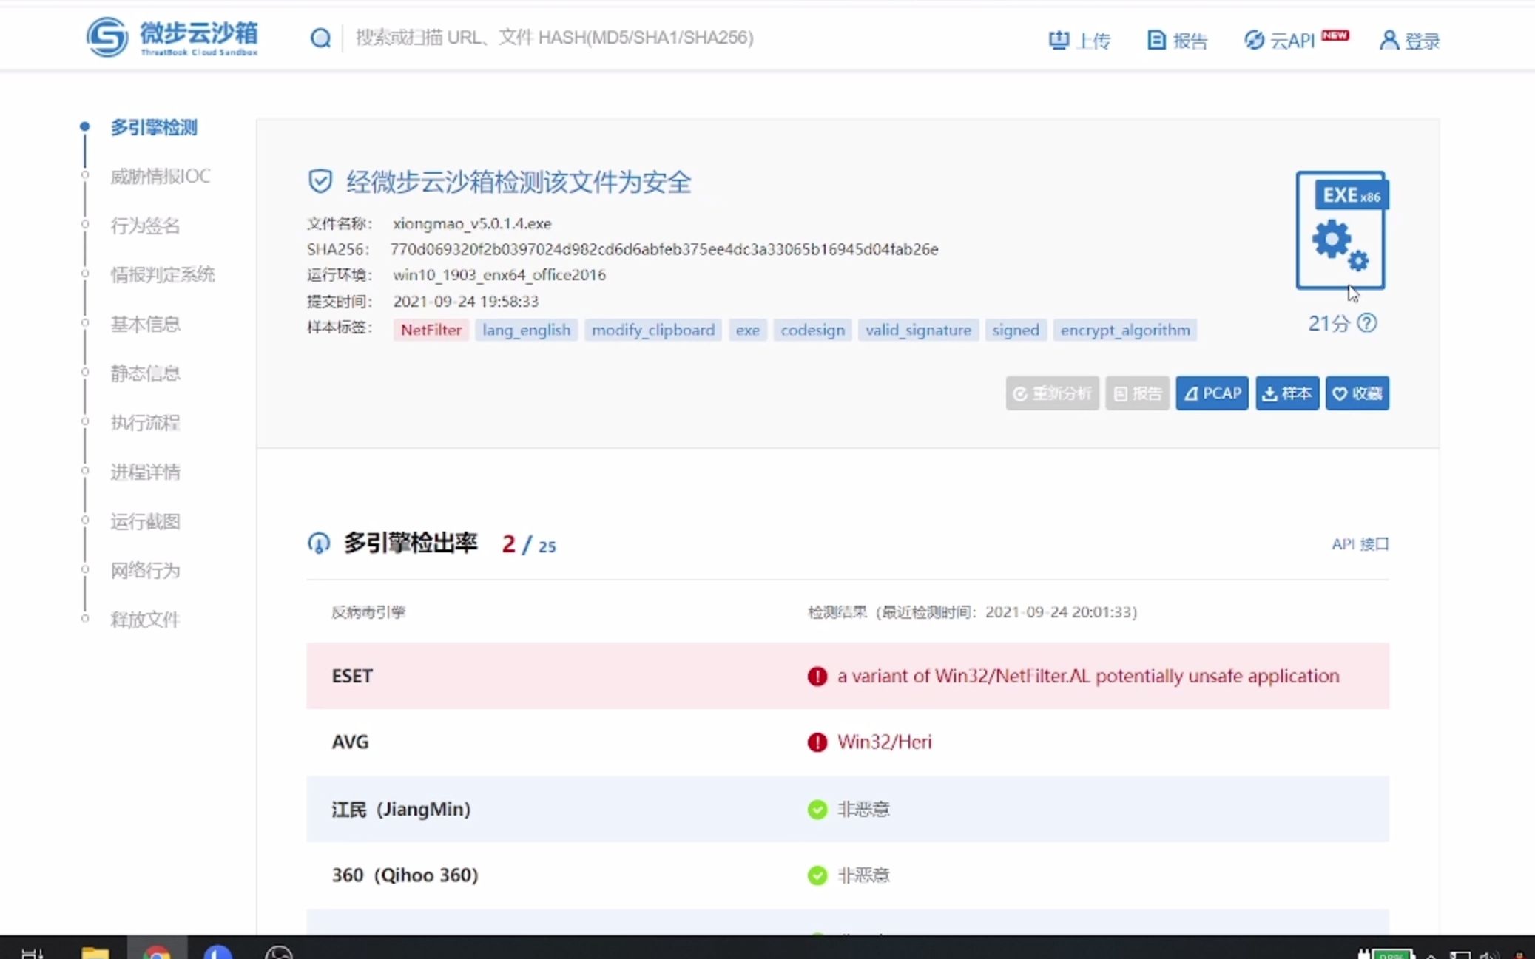Click the score help question mark icon
The height and width of the screenshot is (959, 1535).
pos(1367,323)
